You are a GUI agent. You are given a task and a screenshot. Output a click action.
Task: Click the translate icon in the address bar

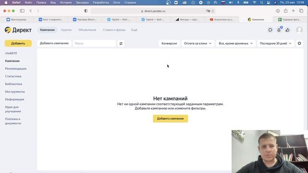click(x=208, y=11)
